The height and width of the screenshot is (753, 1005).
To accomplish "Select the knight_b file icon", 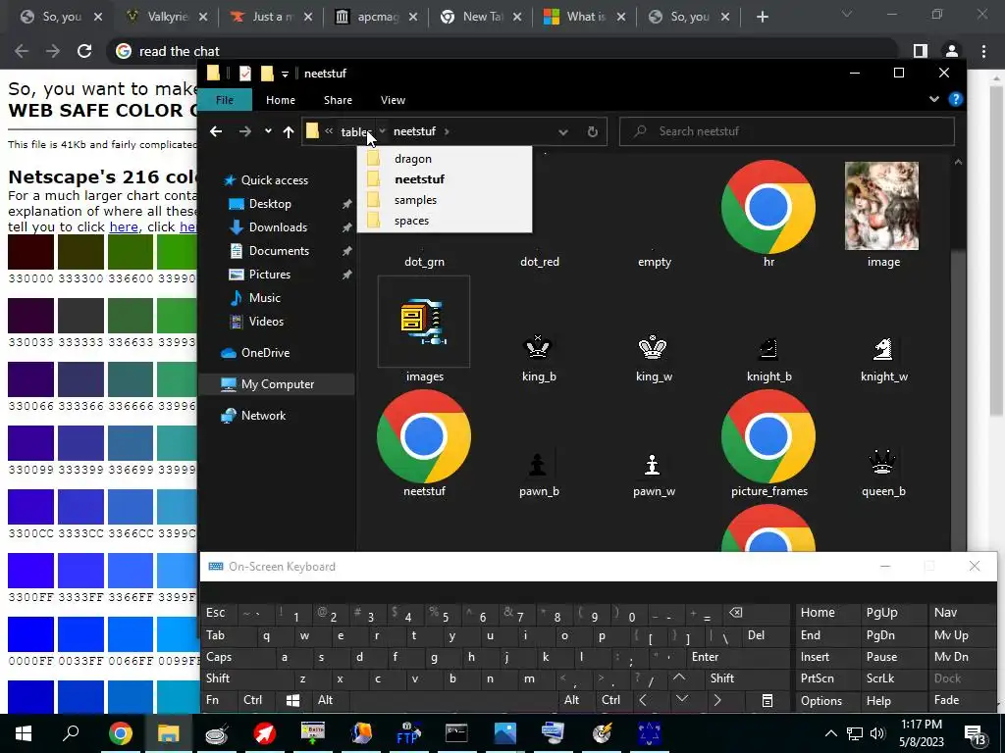I will [767, 348].
